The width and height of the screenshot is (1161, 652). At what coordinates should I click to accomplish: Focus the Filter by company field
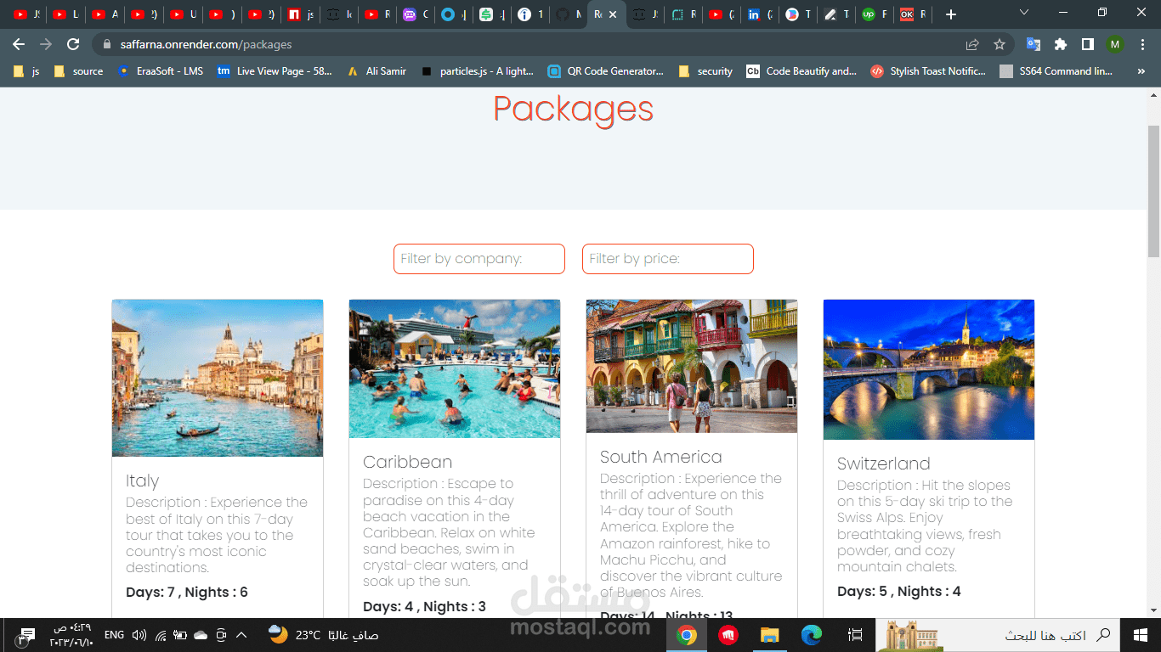click(479, 259)
